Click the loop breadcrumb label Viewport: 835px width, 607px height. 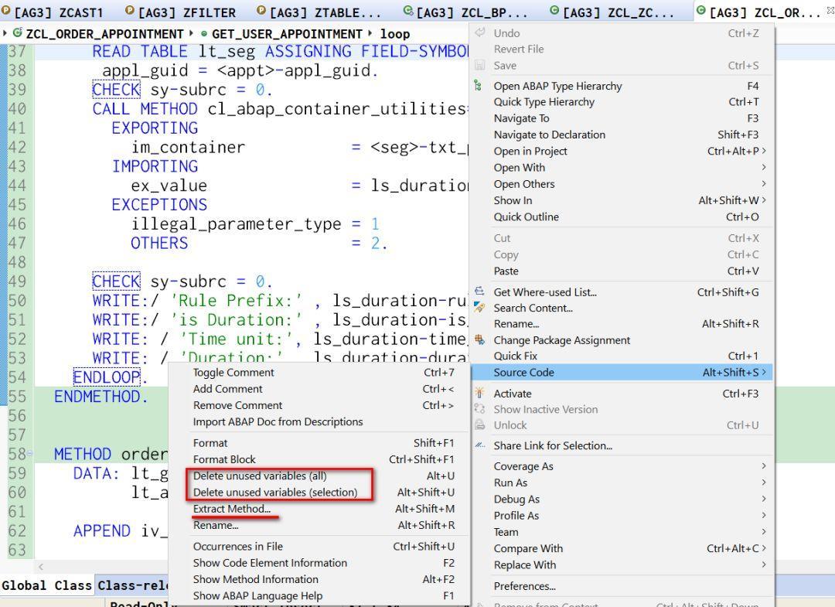pos(395,34)
